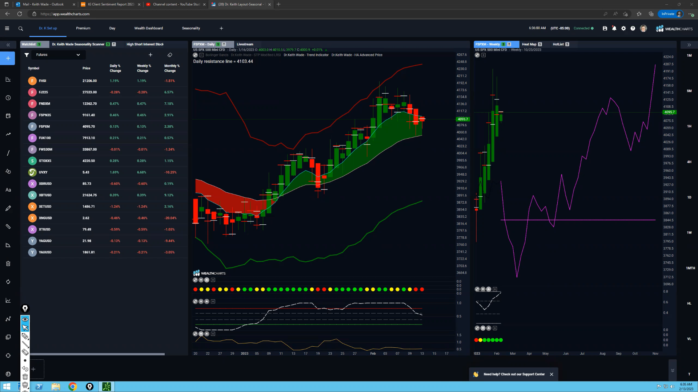Click the blue add widget plus button
Image resolution: width=698 pixels, height=392 pixels.
[8, 58]
